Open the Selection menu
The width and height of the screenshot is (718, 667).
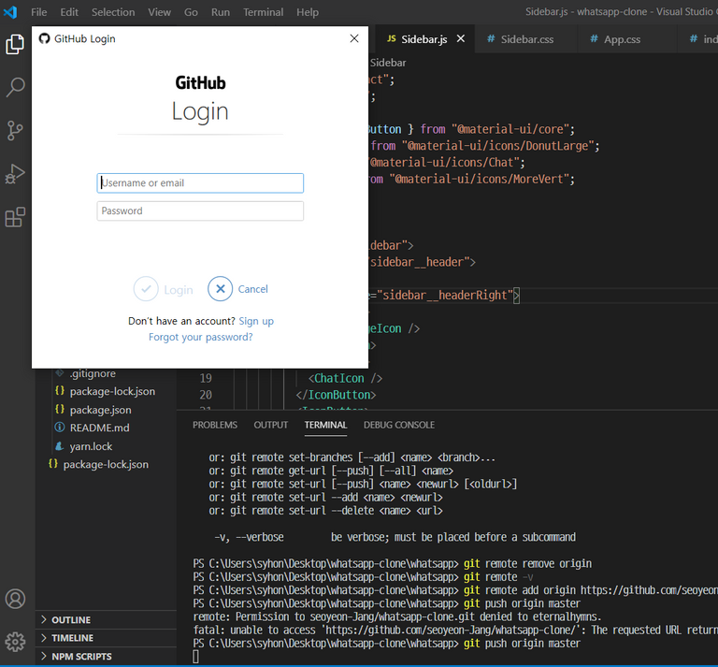coord(113,12)
